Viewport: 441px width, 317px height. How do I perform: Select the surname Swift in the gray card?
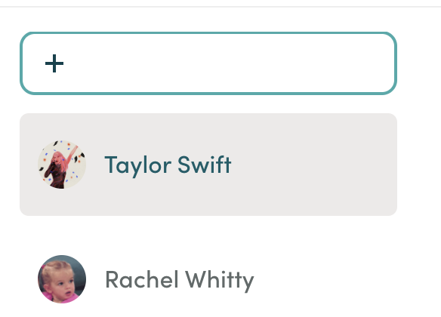pyautogui.click(x=205, y=165)
